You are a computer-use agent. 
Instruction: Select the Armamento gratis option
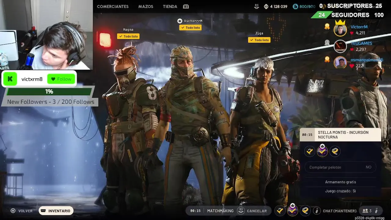click(x=340, y=182)
